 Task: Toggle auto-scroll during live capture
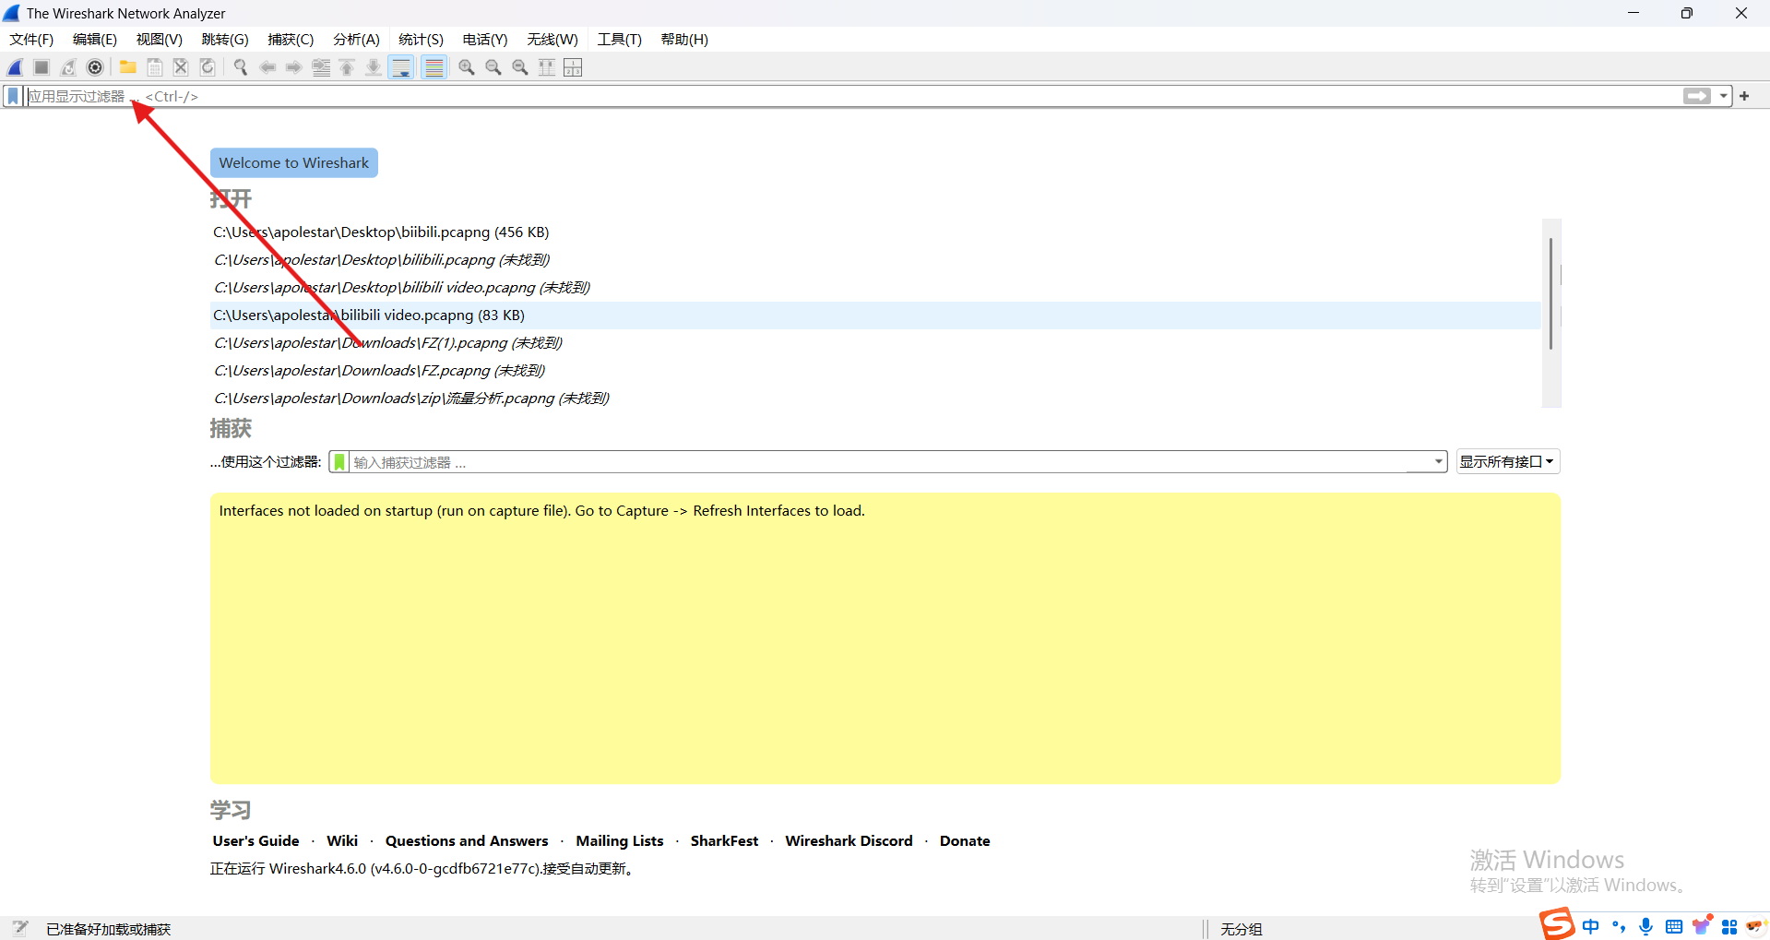tap(401, 67)
